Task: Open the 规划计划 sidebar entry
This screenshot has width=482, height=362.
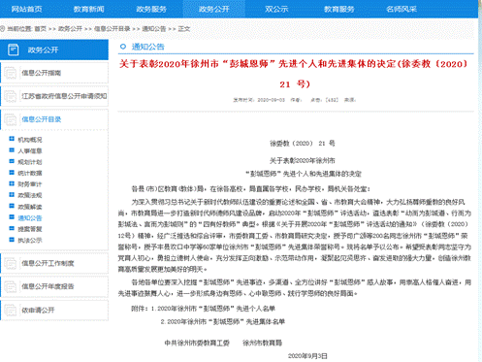Action: click(30, 162)
